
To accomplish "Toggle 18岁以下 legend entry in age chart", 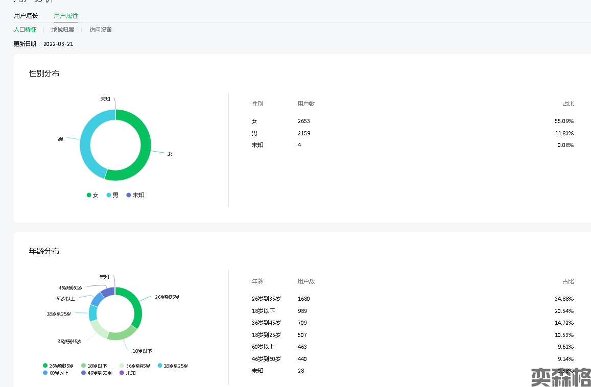I will (x=94, y=366).
